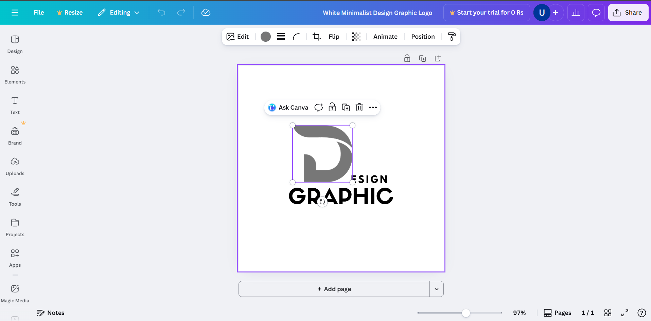
Task: Expand the Editing mode dropdown
Action: pyautogui.click(x=118, y=13)
